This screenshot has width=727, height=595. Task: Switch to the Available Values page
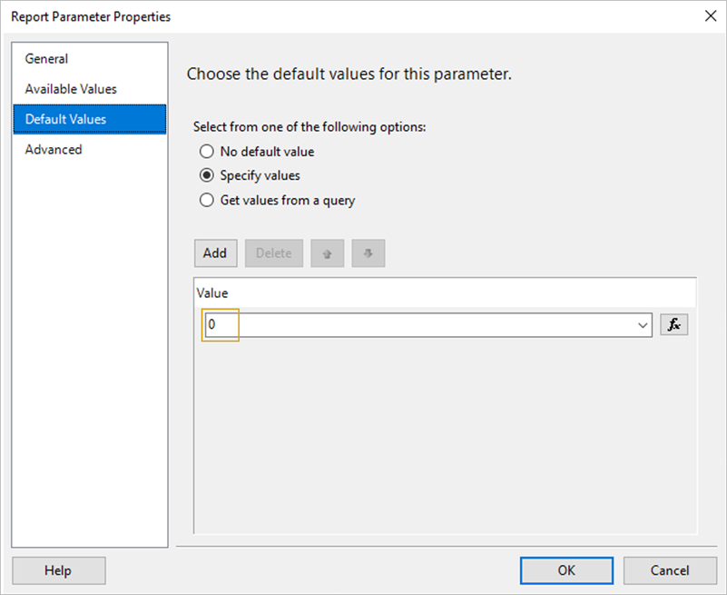tap(90, 89)
